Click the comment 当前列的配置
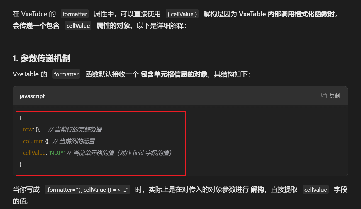 74,141
